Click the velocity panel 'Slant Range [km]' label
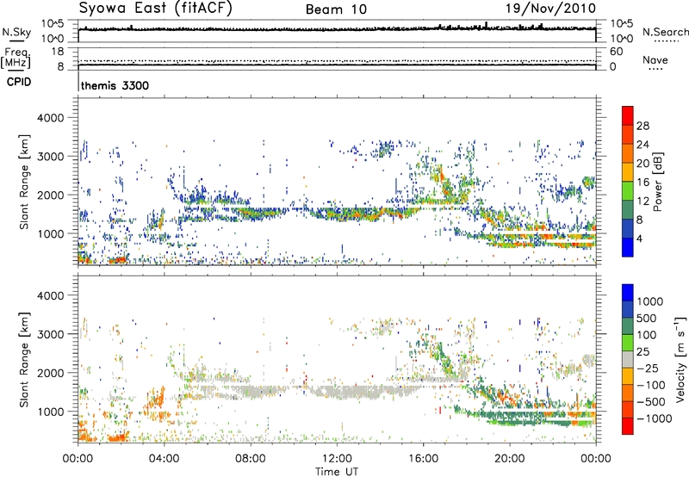This screenshot has height=477, width=689. pos(25,359)
